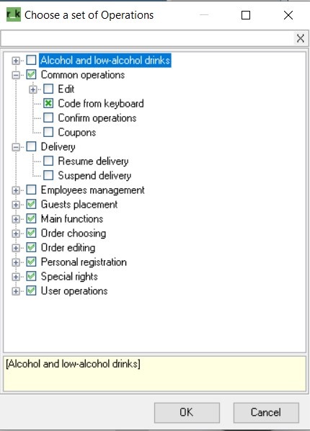This screenshot has width=310, height=431.
Task: Toggle the Code from keyboard crossed checkbox
Action: (x=48, y=104)
